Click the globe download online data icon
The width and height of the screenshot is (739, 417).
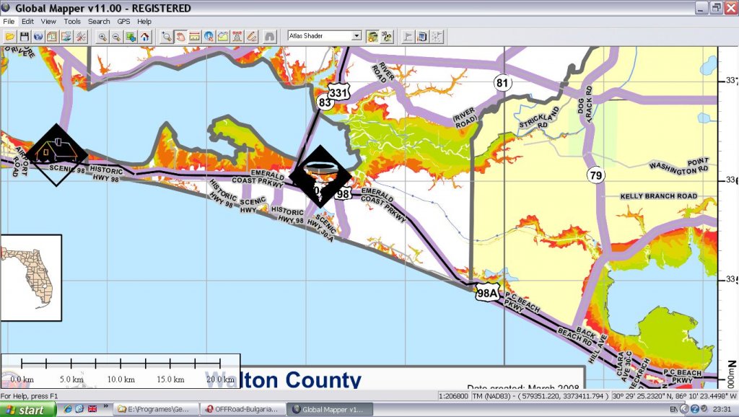tap(38, 36)
